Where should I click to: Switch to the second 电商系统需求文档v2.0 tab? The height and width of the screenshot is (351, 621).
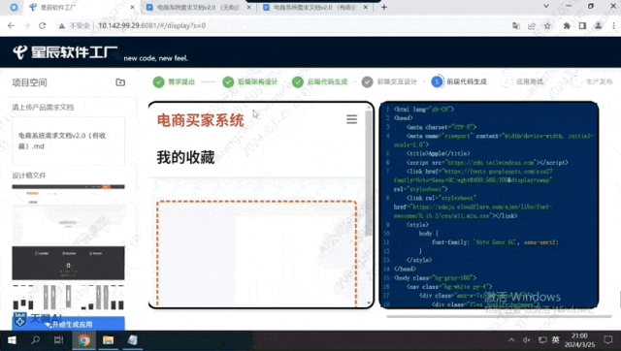point(198,8)
